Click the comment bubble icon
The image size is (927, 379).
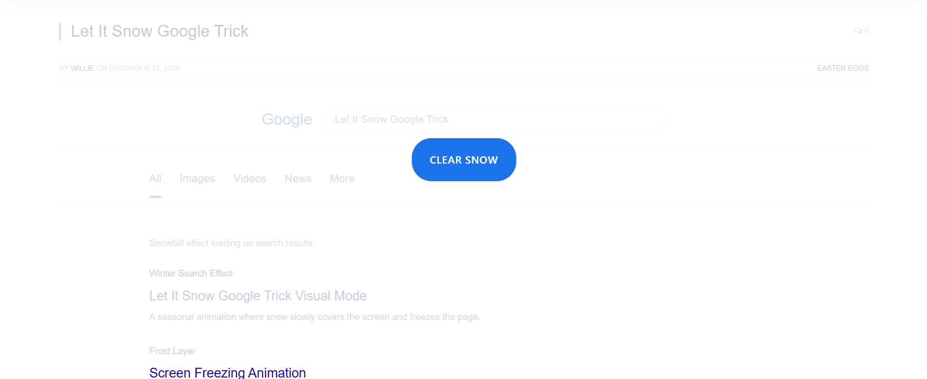(x=857, y=30)
